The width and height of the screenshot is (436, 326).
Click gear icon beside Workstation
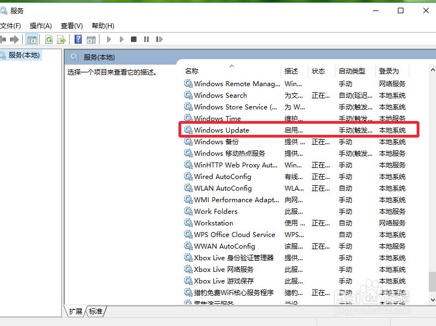click(x=188, y=223)
